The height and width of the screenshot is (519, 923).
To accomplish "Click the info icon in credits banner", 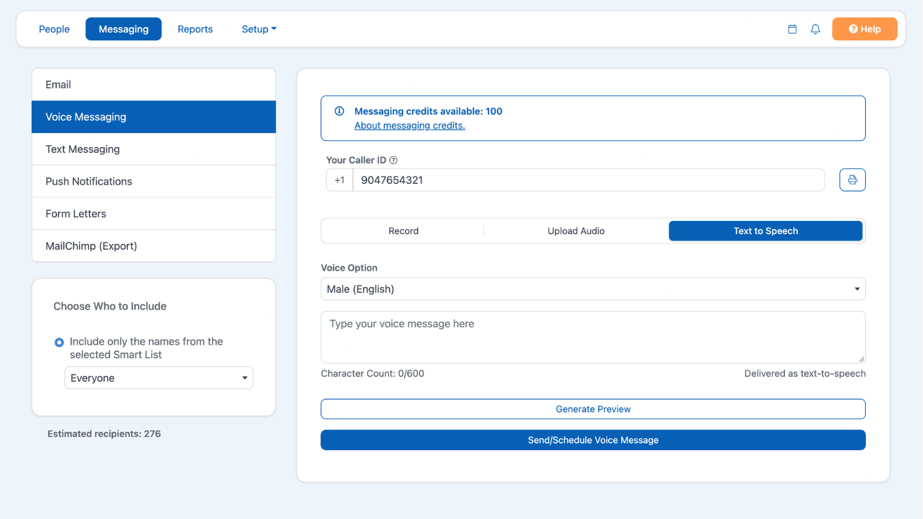I will pos(339,111).
